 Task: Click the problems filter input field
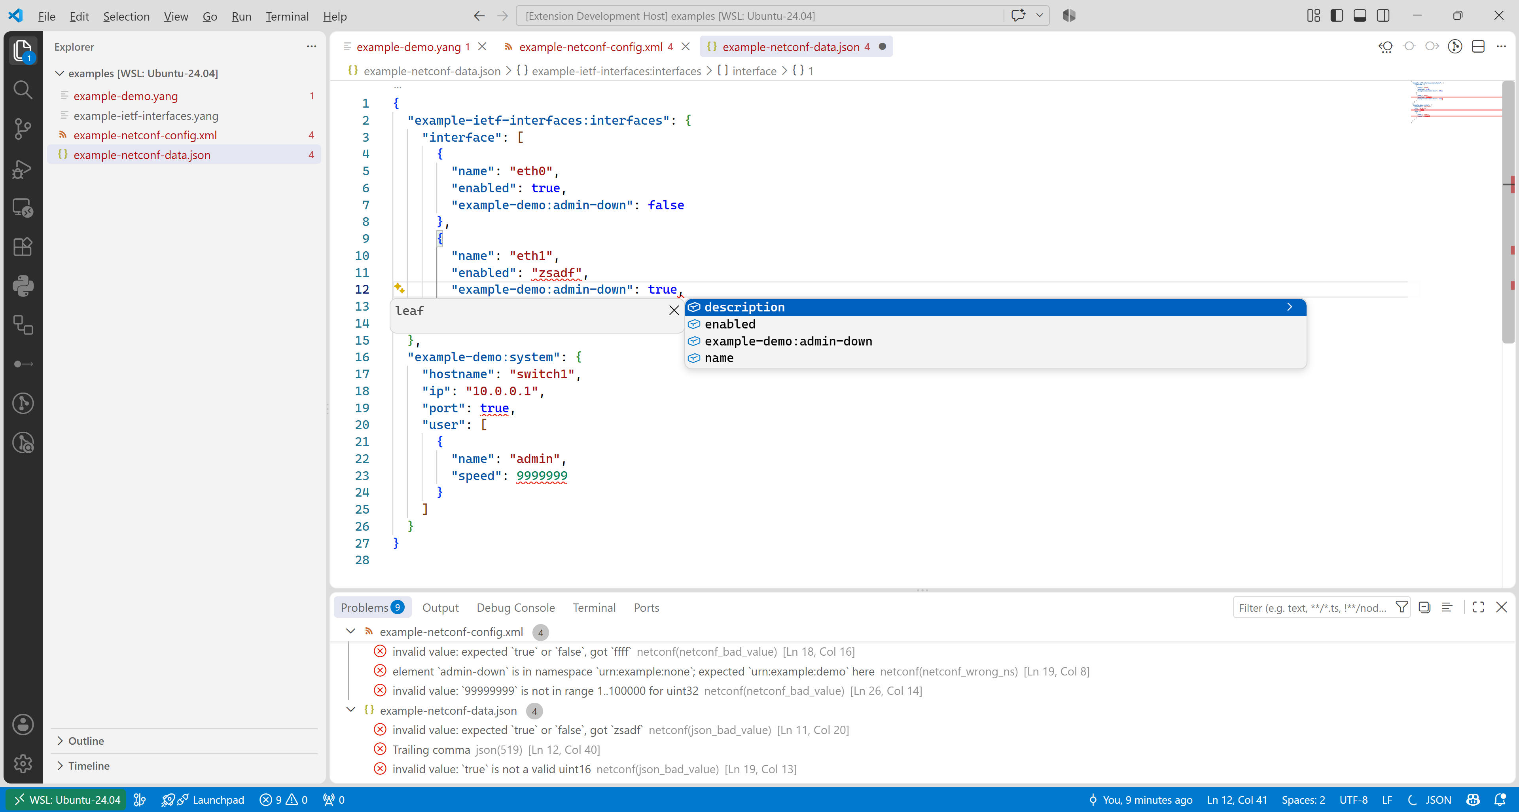click(x=1313, y=607)
